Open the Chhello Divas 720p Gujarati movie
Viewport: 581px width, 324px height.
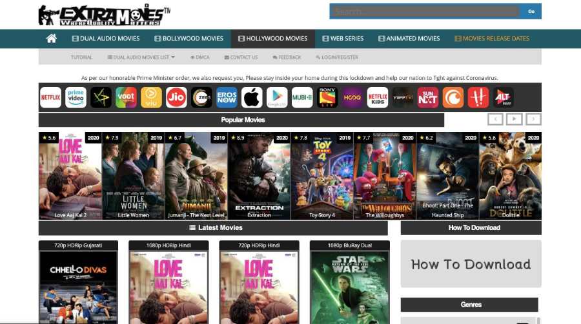78,283
